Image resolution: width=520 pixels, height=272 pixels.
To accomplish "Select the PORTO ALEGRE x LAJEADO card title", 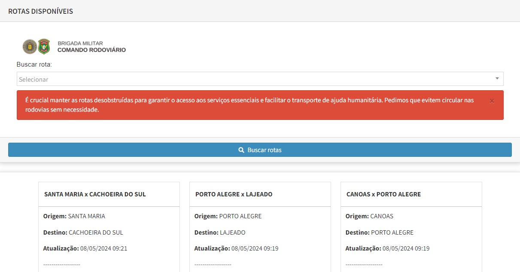I will [x=234, y=194].
